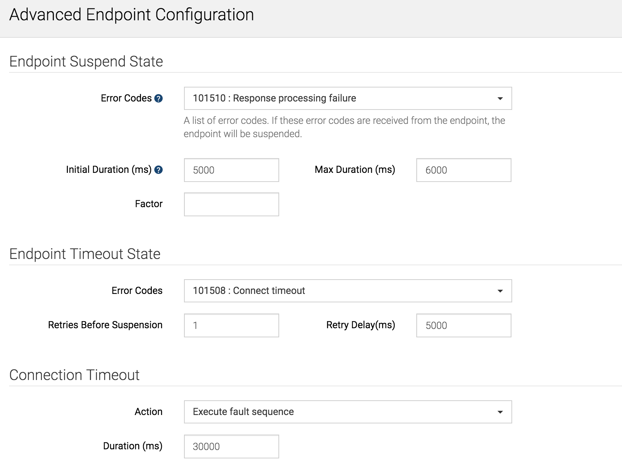Click the Endpoint Suspend State heading
Screen dimensions: 622x464
86,62
